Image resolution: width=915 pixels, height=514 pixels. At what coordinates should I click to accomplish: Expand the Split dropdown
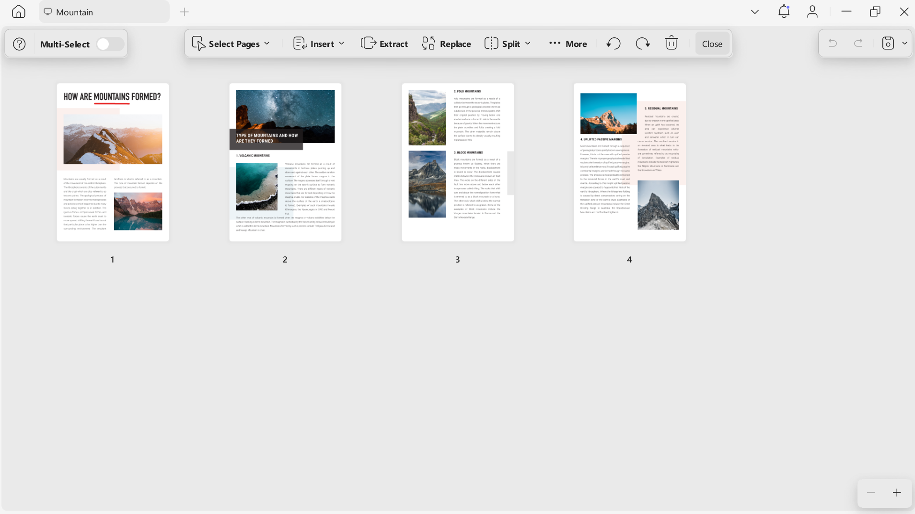508,44
